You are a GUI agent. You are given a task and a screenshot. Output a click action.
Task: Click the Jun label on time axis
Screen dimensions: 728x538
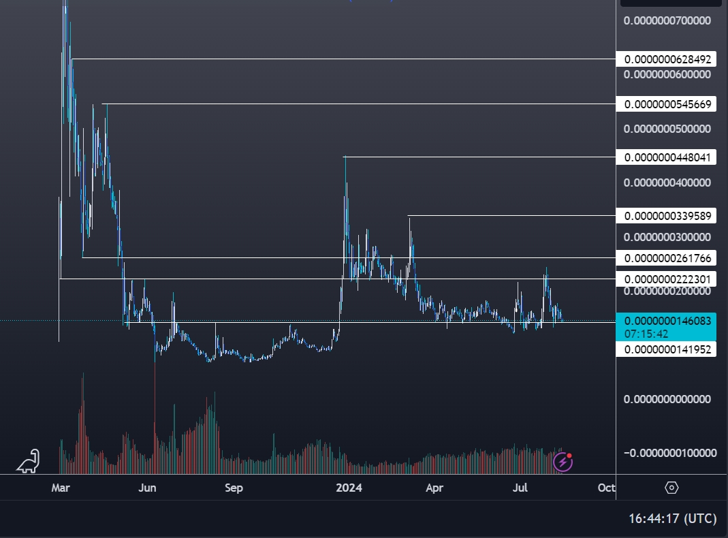pyautogui.click(x=147, y=488)
